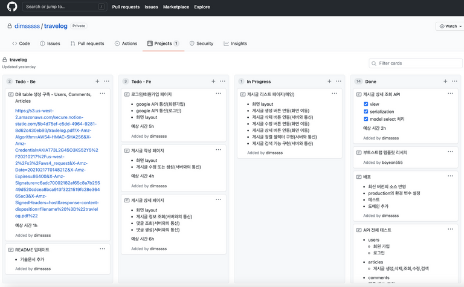Open the Actions tab

126,44
